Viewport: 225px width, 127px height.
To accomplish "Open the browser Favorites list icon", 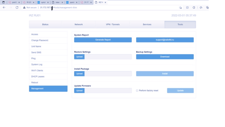I will (201, 7).
